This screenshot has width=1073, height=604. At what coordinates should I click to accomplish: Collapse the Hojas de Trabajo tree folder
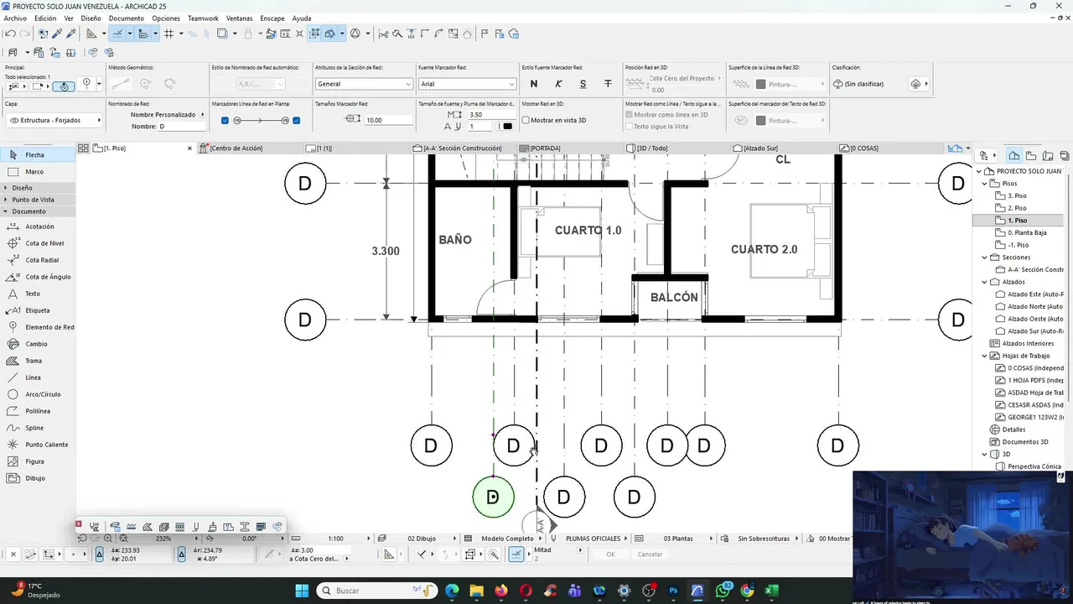click(986, 356)
